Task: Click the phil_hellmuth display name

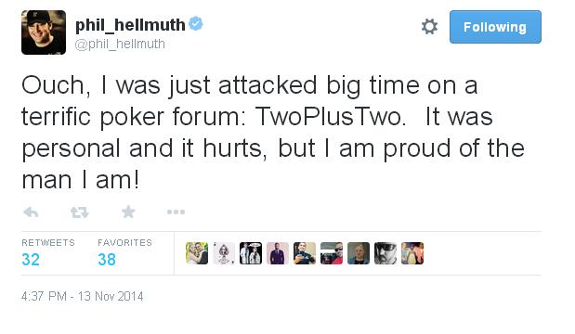Action: [130, 25]
